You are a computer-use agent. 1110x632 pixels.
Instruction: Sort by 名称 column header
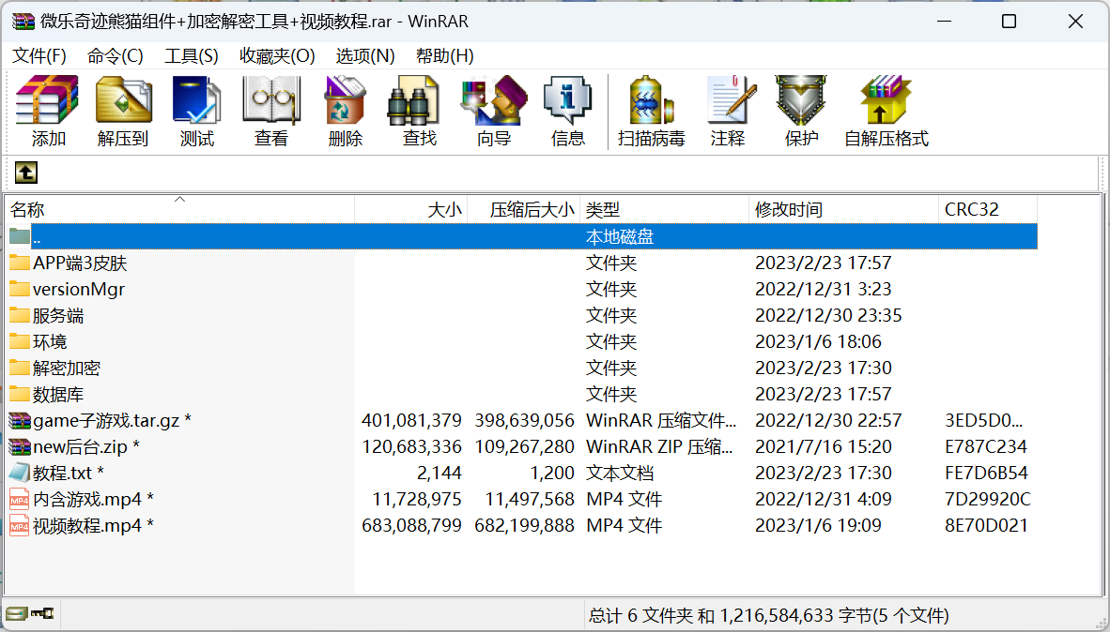tap(178, 210)
